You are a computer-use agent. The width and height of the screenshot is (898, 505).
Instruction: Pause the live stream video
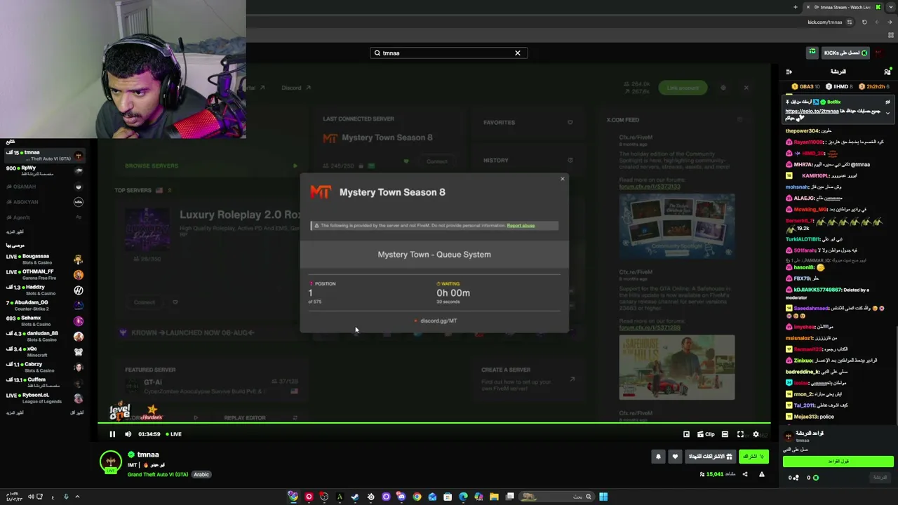click(112, 434)
